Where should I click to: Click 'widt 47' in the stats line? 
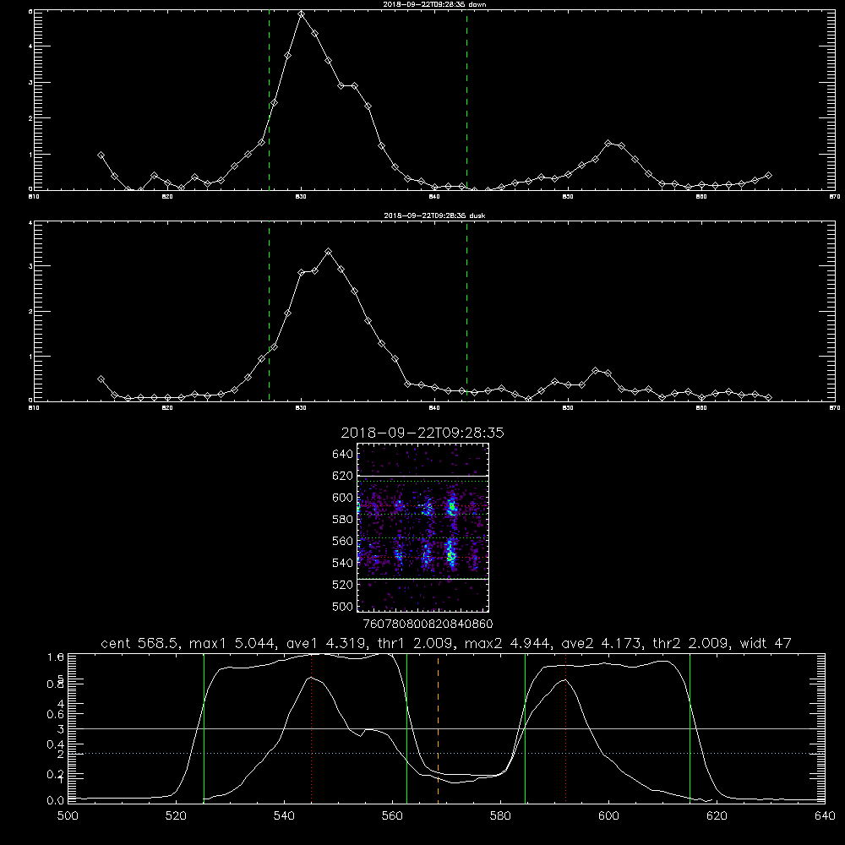coord(766,643)
